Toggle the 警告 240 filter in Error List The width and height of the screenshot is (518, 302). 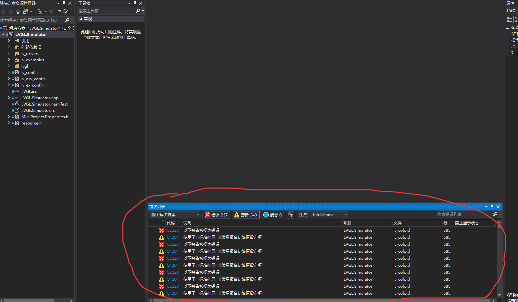246,215
